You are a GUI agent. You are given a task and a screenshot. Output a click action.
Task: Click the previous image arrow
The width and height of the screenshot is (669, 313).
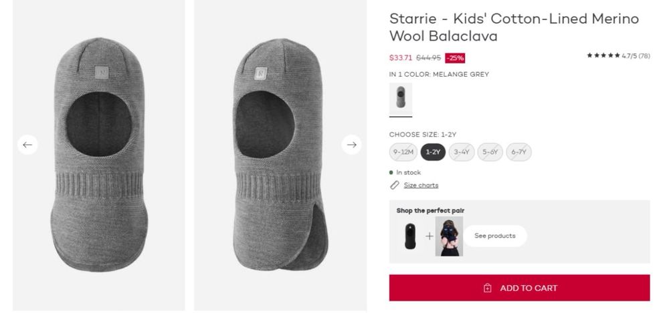pyautogui.click(x=27, y=145)
